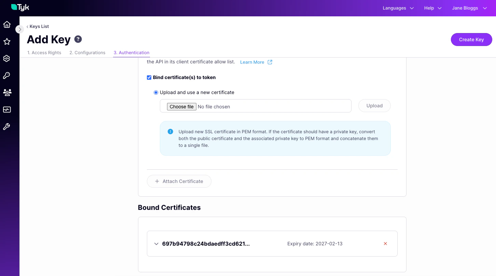496x276 pixels.
Task: Select the Favorites star icon in sidebar
Action: [x=7, y=41]
